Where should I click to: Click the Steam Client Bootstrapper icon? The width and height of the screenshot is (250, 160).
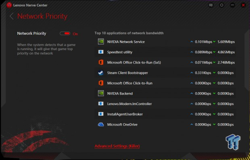click(101, 73)
